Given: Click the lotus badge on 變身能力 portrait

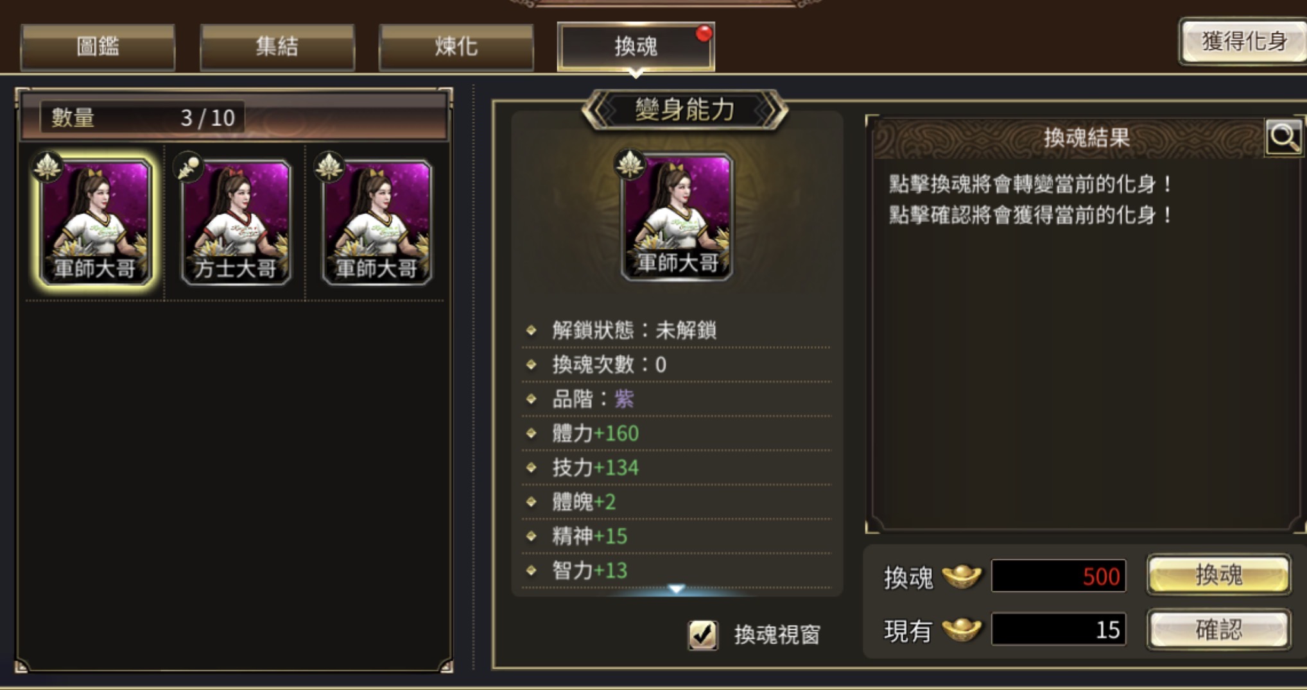Looking at the screenshot, I should [x=630, y=165].
